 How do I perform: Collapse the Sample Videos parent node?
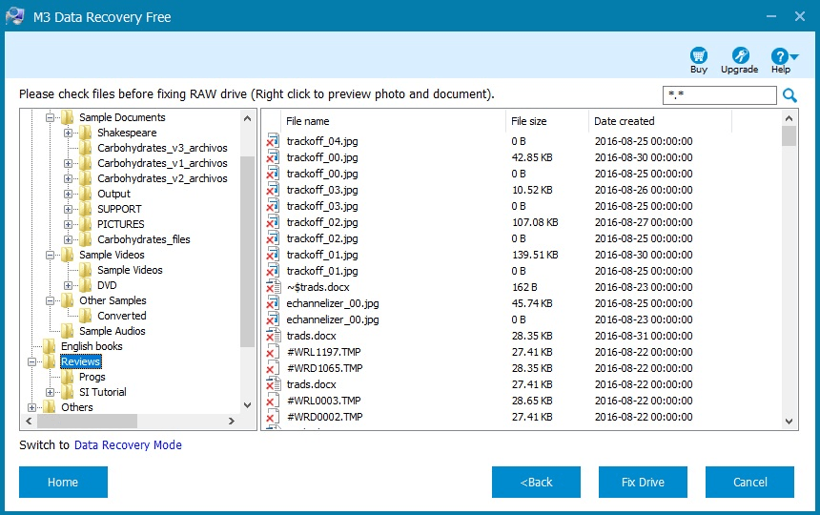[50, 256]
